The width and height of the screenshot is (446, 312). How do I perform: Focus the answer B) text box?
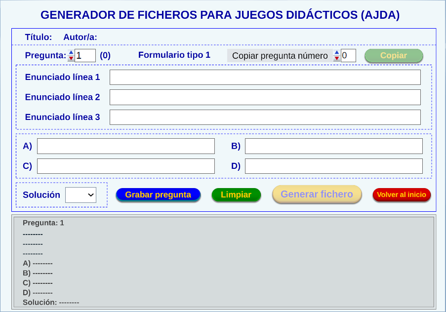pyautogui.click(x=333, y=146)
